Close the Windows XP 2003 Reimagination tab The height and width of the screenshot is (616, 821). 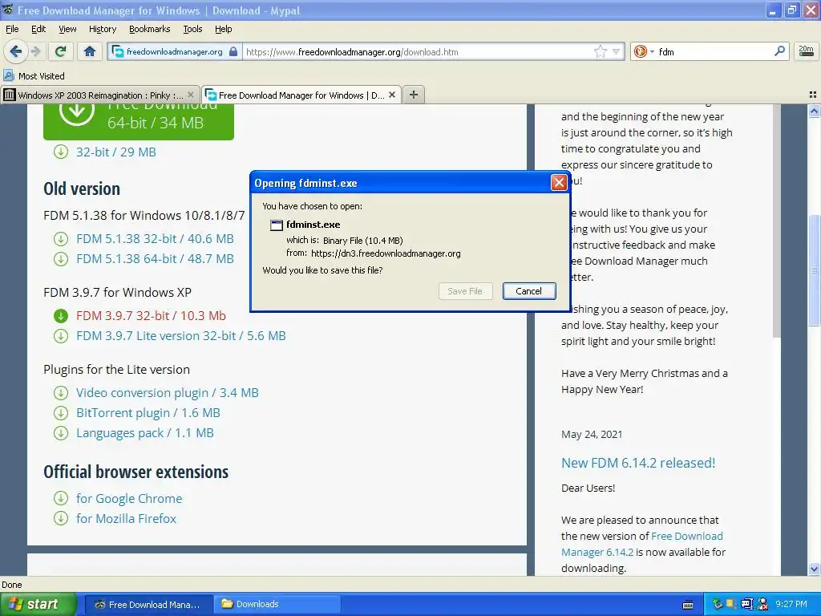coord(191,95)
